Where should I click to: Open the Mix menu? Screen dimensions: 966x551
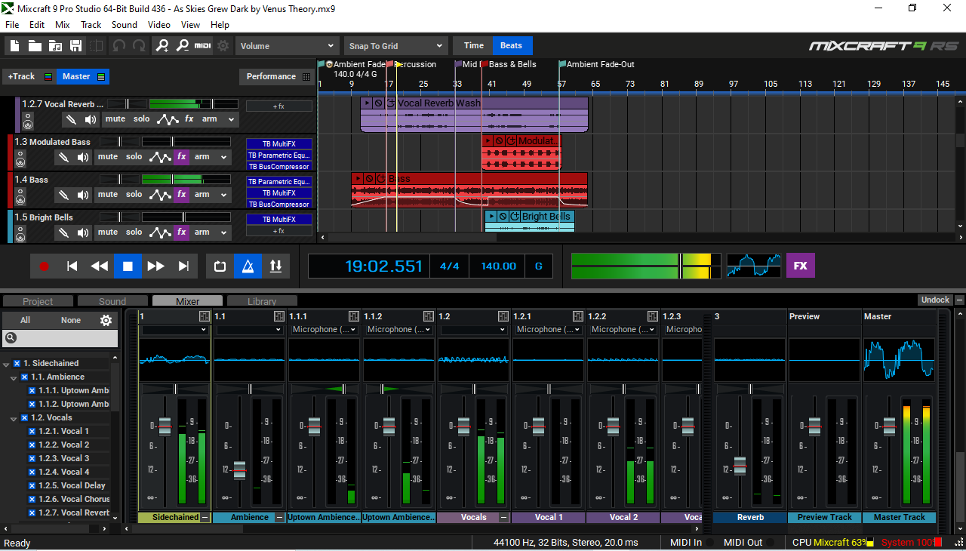pyautogui.click(x=63, y=24)
